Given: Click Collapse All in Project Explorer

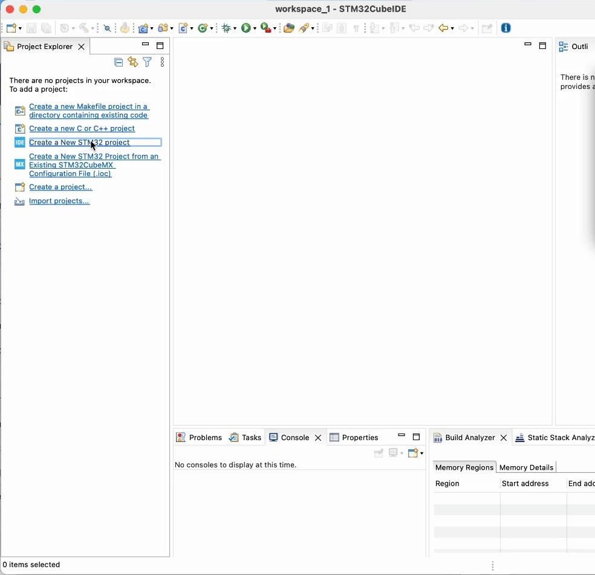Looking at the screenshot, I should coord(119,63).
